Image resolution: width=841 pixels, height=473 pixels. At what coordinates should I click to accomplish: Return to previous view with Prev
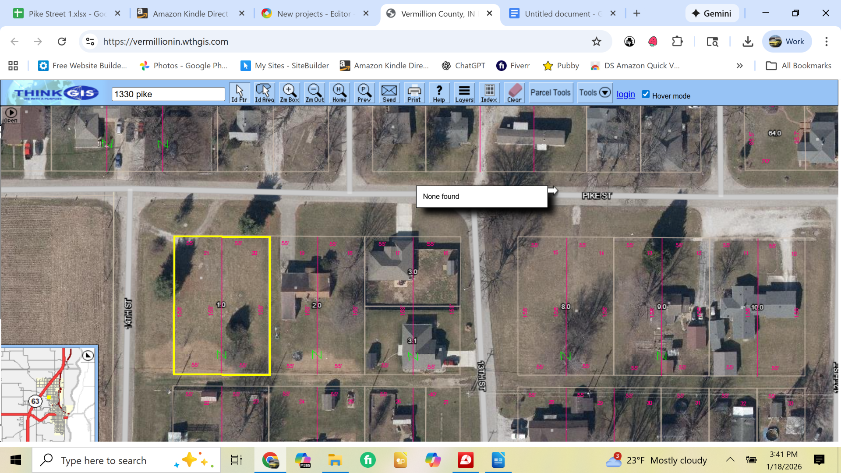(364, 93)
